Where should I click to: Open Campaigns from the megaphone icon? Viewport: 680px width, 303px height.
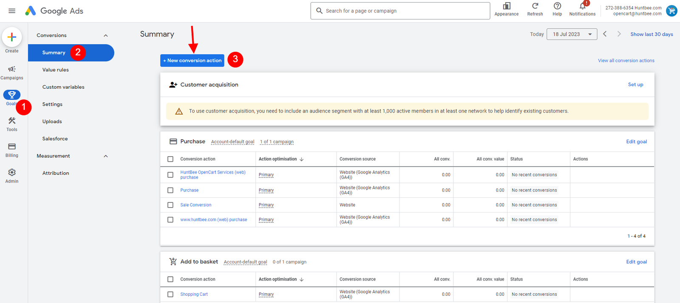click(12, 69)
